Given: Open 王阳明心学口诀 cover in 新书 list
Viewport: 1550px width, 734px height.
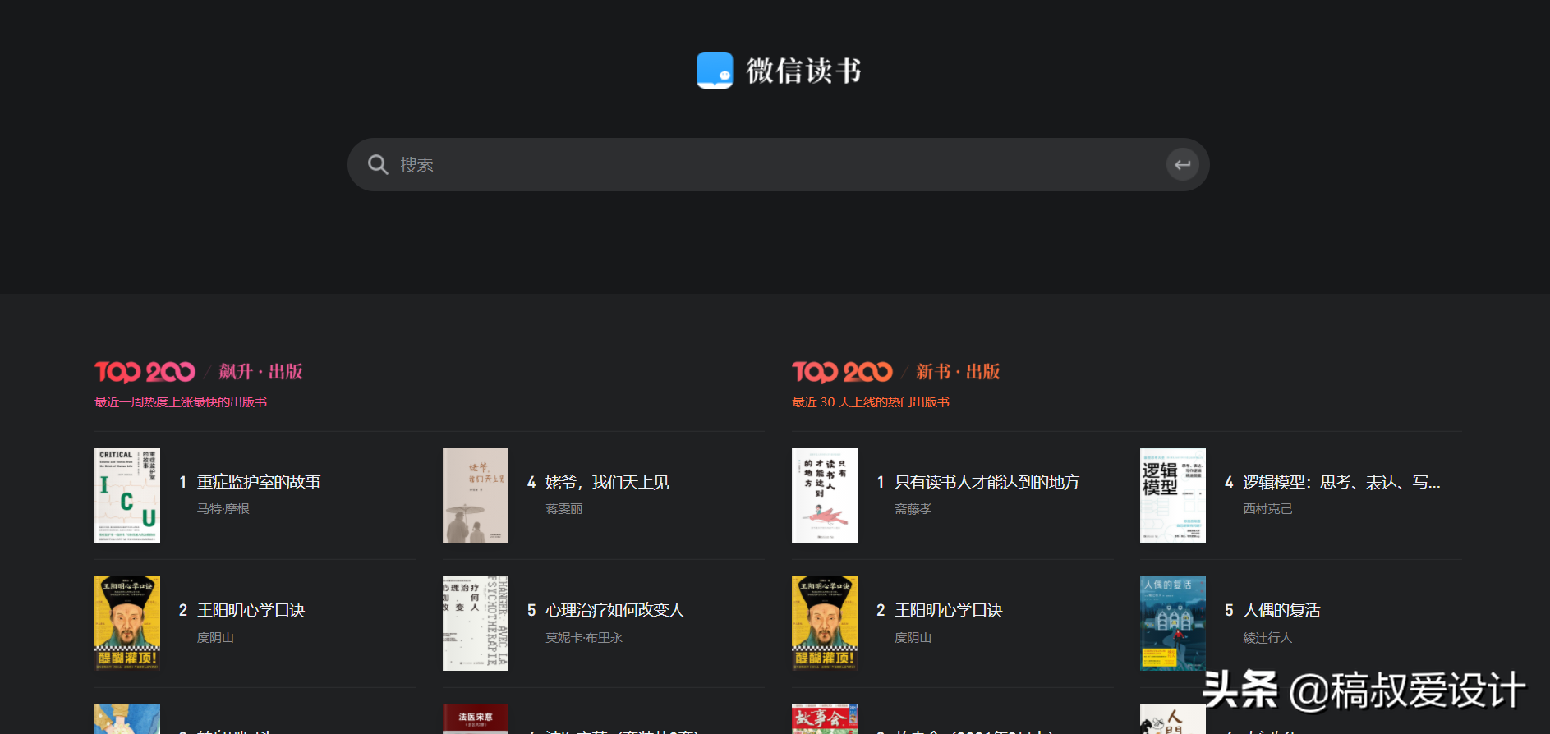Looking at the screenshot, I should pyautogui.click(x=825, y=623).
